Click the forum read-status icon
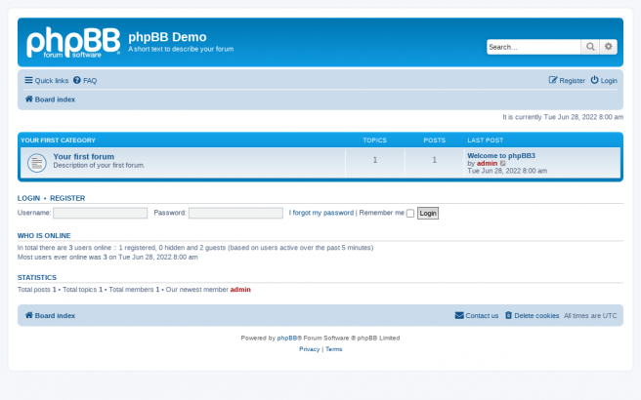 pos(36,162)
